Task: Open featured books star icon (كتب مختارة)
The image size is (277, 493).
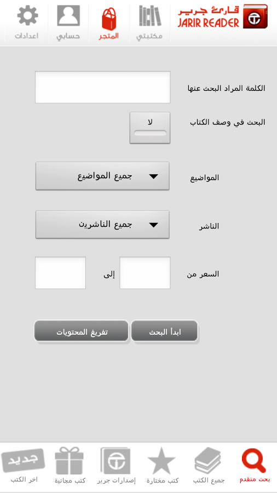Action: pyautogui.click(x=161, y=461)
